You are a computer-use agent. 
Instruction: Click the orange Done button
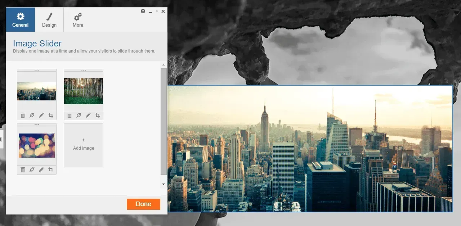click(143, 204)
